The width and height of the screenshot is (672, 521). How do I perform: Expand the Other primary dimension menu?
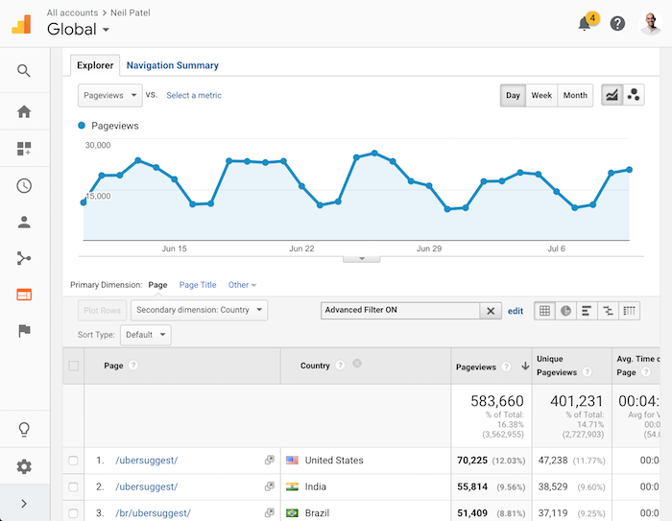242,285
